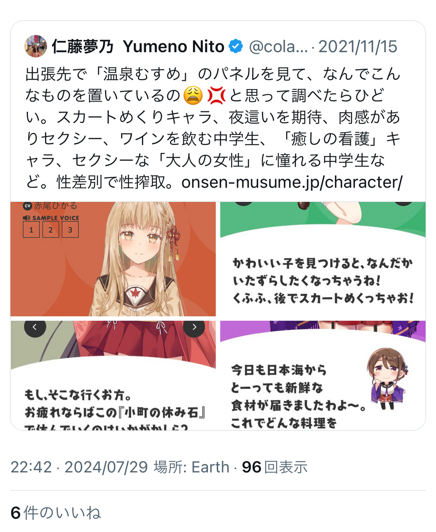436x532 pixels.
Task: Open the red skirt 小町の休み石 image
Action: tap(113, 375)
